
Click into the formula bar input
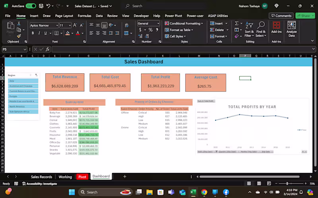tap(182, 49)
